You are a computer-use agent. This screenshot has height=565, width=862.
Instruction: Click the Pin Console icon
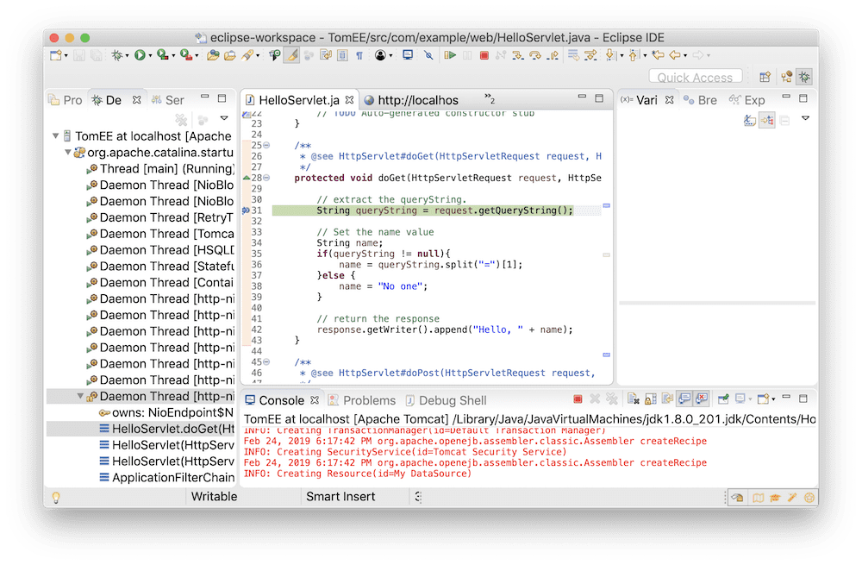(724, 399)
